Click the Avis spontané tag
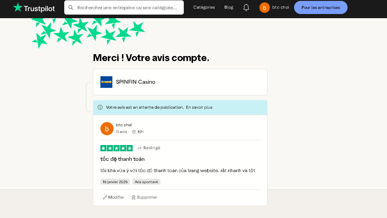387x218 pixels. [x=146, y=182]
